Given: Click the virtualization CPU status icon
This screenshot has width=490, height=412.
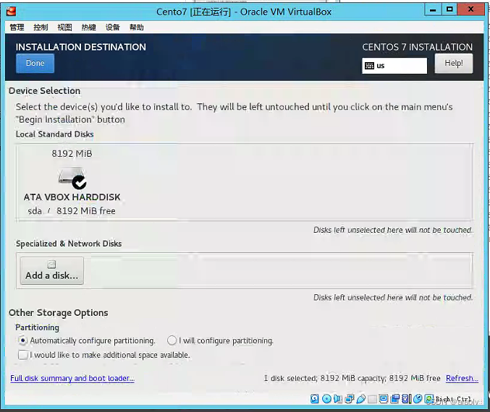Looking at the screenshot, I should [405, 398].
